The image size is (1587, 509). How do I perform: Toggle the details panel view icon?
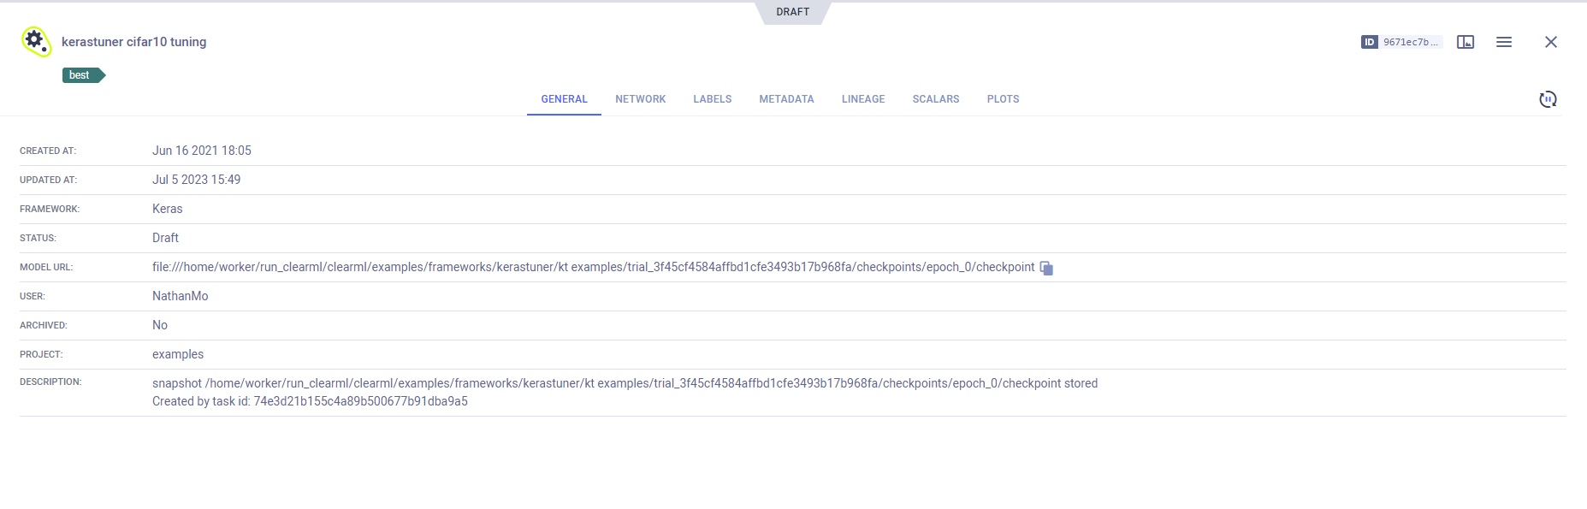(x=1466, y=42)
